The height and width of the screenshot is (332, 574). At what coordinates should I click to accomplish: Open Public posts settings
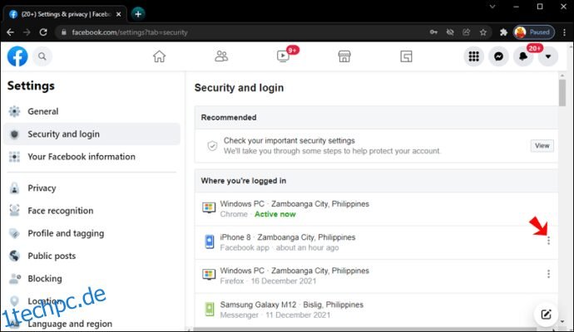point(92,256)
